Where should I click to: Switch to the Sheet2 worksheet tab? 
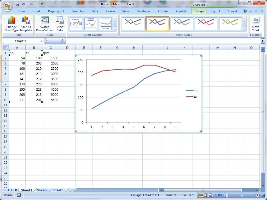click(x=42, y=190)
